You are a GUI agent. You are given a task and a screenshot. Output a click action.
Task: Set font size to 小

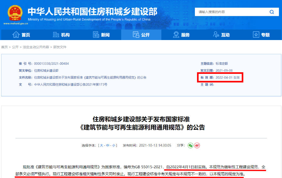click(113, 145)
